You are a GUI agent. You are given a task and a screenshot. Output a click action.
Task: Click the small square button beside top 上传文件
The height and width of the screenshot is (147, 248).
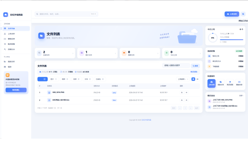coord(243,14)
